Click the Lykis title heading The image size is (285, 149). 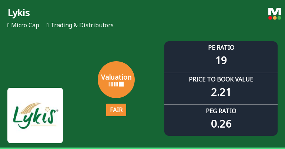(19, 13)
